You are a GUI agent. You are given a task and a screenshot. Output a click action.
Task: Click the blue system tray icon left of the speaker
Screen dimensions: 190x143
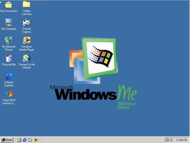coord(167,140)
